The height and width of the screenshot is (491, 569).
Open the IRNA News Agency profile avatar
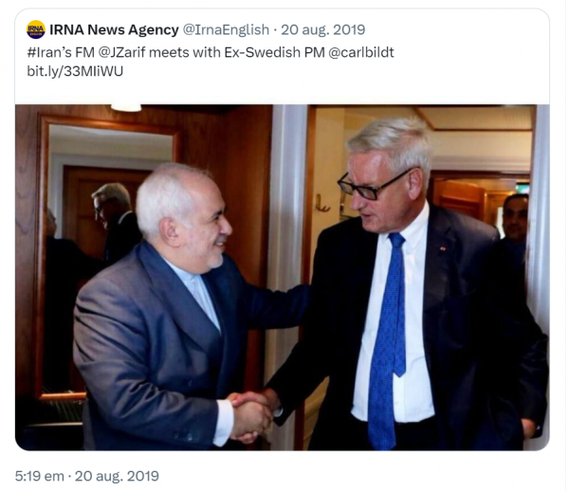pos(36,29)
